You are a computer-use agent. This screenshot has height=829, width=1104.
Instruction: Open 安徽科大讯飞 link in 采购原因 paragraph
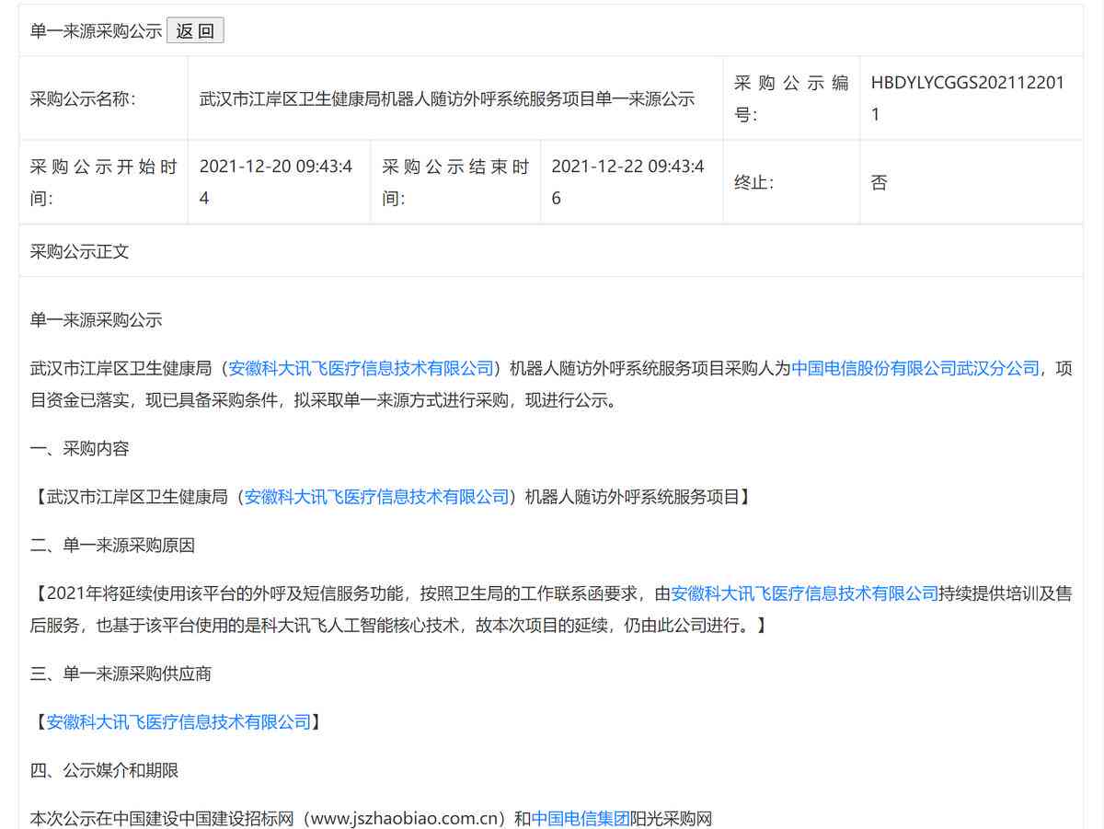pos(805,593)
